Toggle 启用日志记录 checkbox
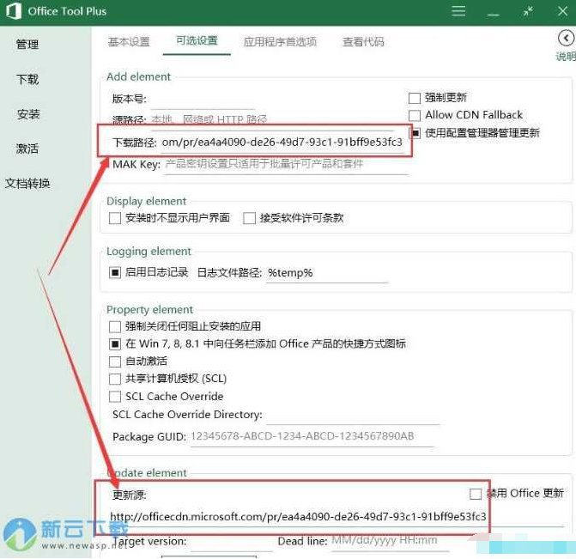 click(115, 272)
